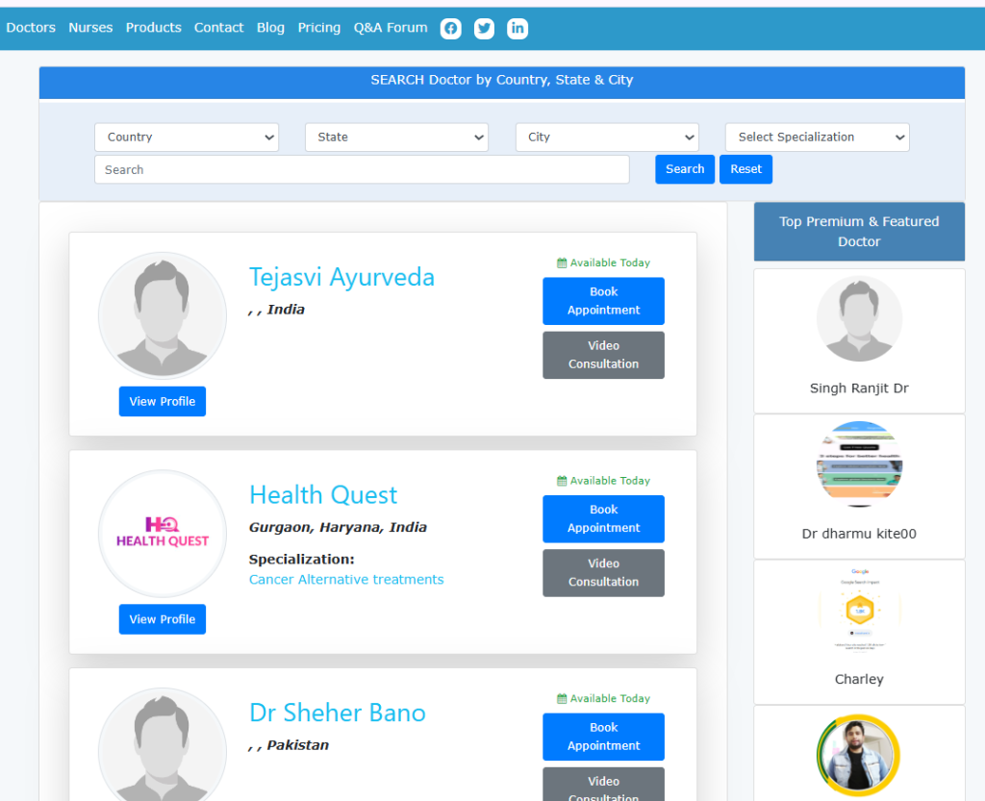
Task: Go to the Nurses menu item
Action: pos(90,28)
